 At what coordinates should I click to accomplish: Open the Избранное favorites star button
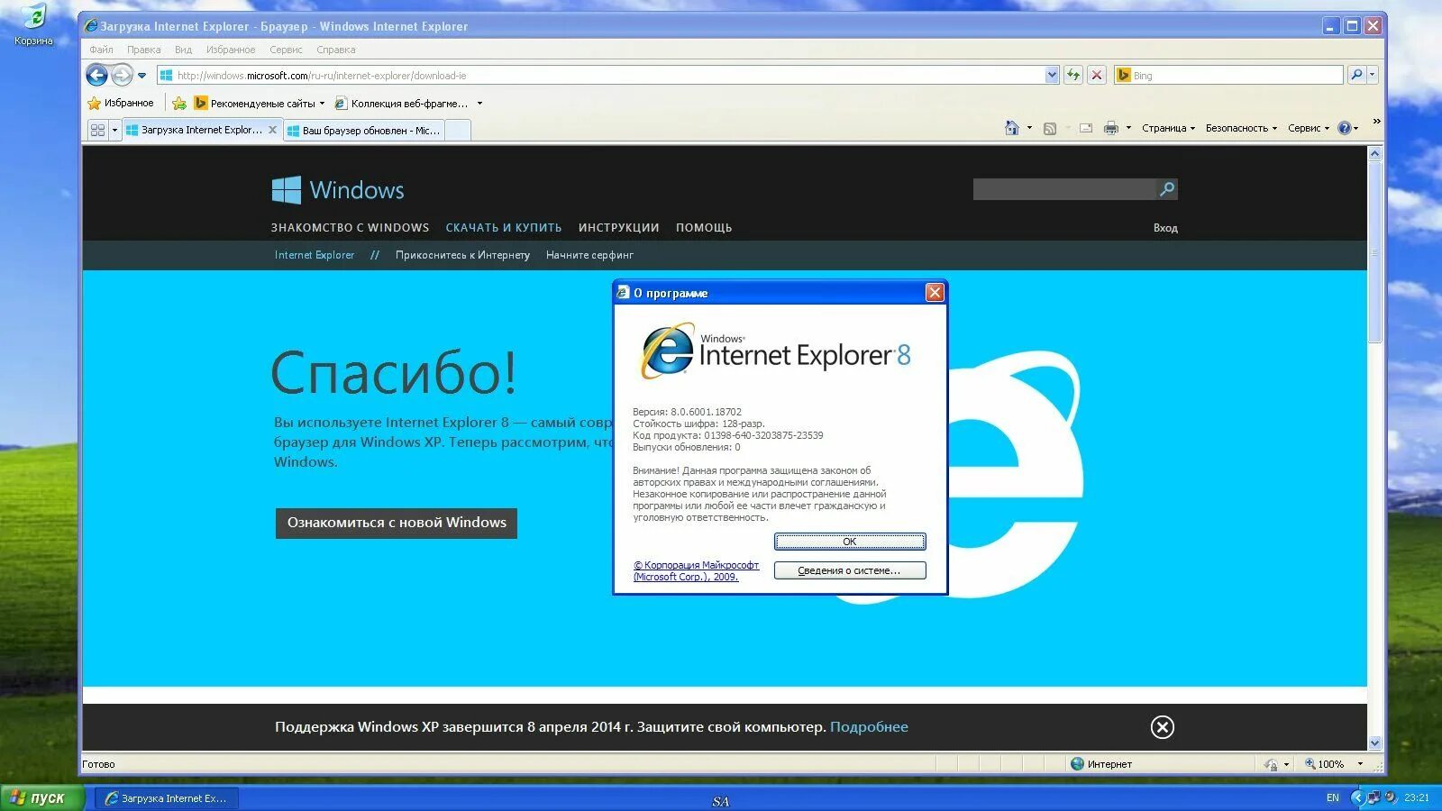click(x=121, y=104)
